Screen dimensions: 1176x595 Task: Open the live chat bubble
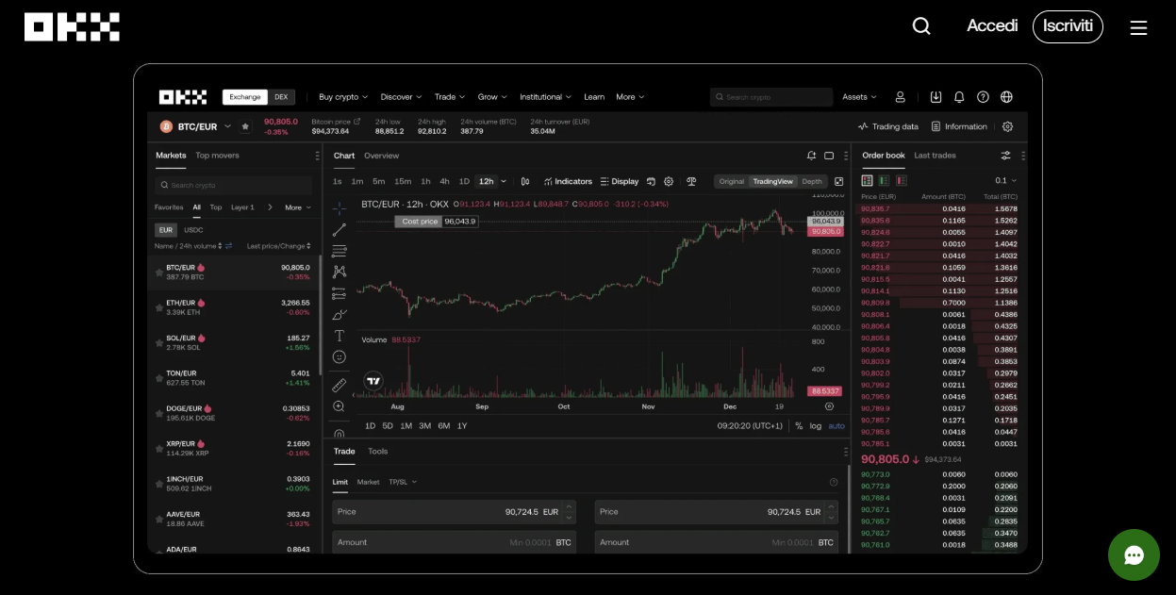(1134, 554)
